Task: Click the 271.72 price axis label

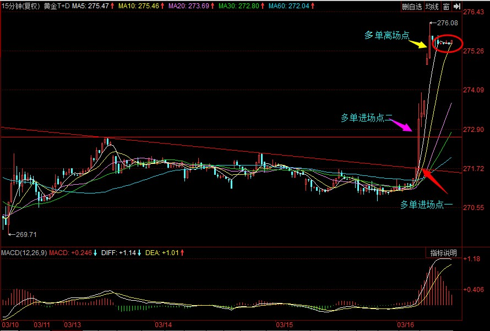Action: coord(473,169)
